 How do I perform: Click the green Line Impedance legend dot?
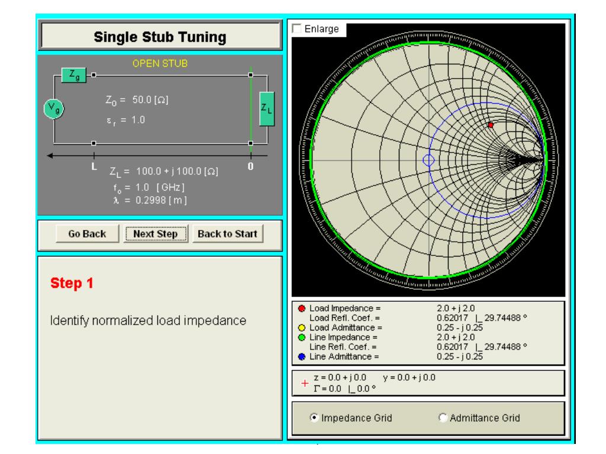(x=302, y=338)
